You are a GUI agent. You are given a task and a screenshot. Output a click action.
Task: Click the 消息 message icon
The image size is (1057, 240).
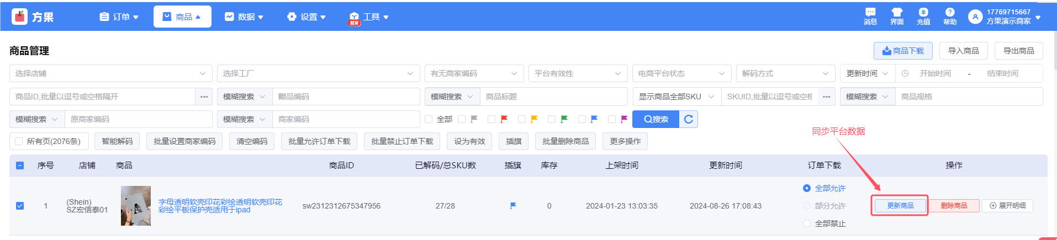click(870, 13)
